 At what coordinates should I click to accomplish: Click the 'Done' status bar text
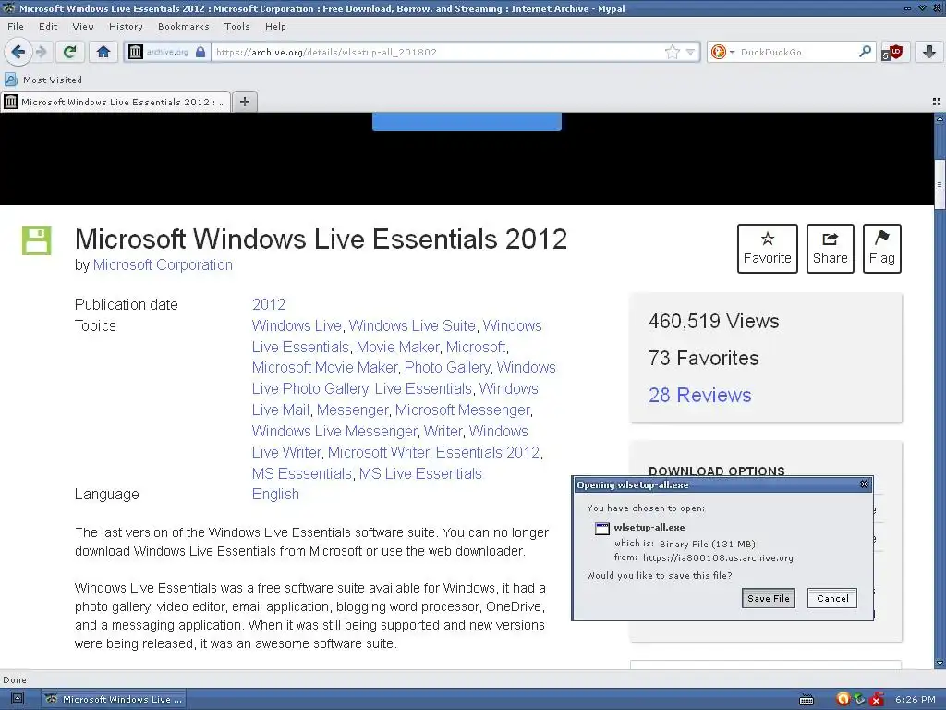pos(15,679)
